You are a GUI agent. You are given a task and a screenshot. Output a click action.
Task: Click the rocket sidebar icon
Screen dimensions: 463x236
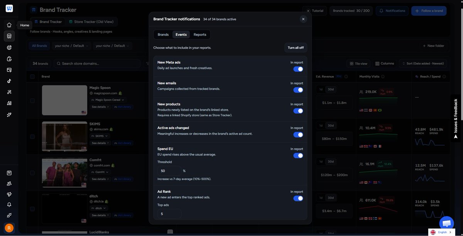9,215
